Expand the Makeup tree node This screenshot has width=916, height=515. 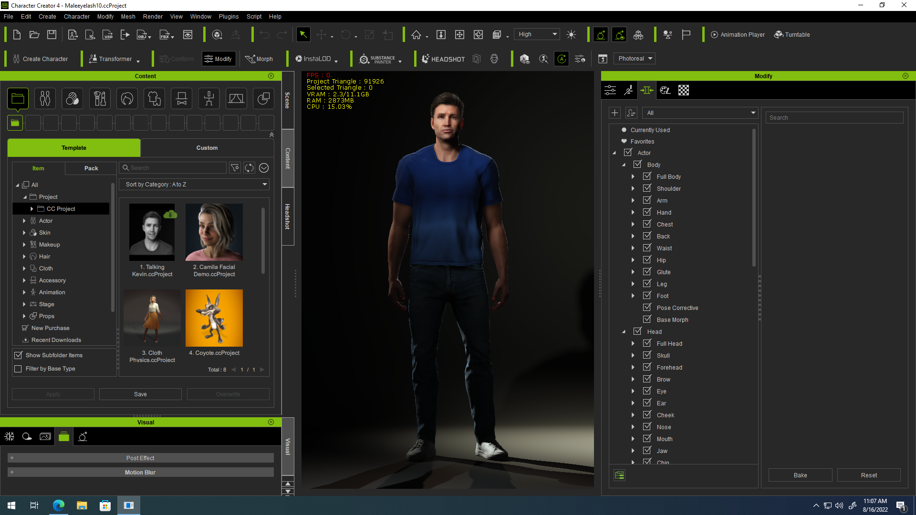coord(24,245)
